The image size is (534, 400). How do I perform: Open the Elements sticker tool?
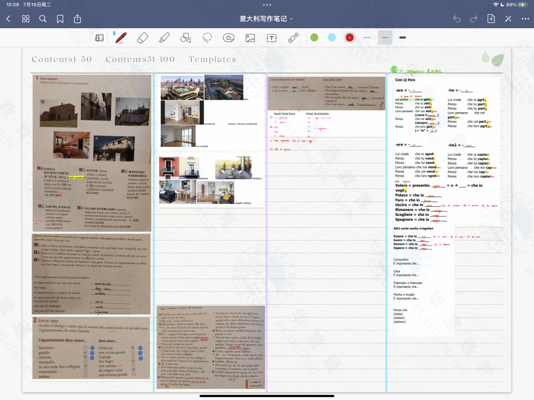228,38
